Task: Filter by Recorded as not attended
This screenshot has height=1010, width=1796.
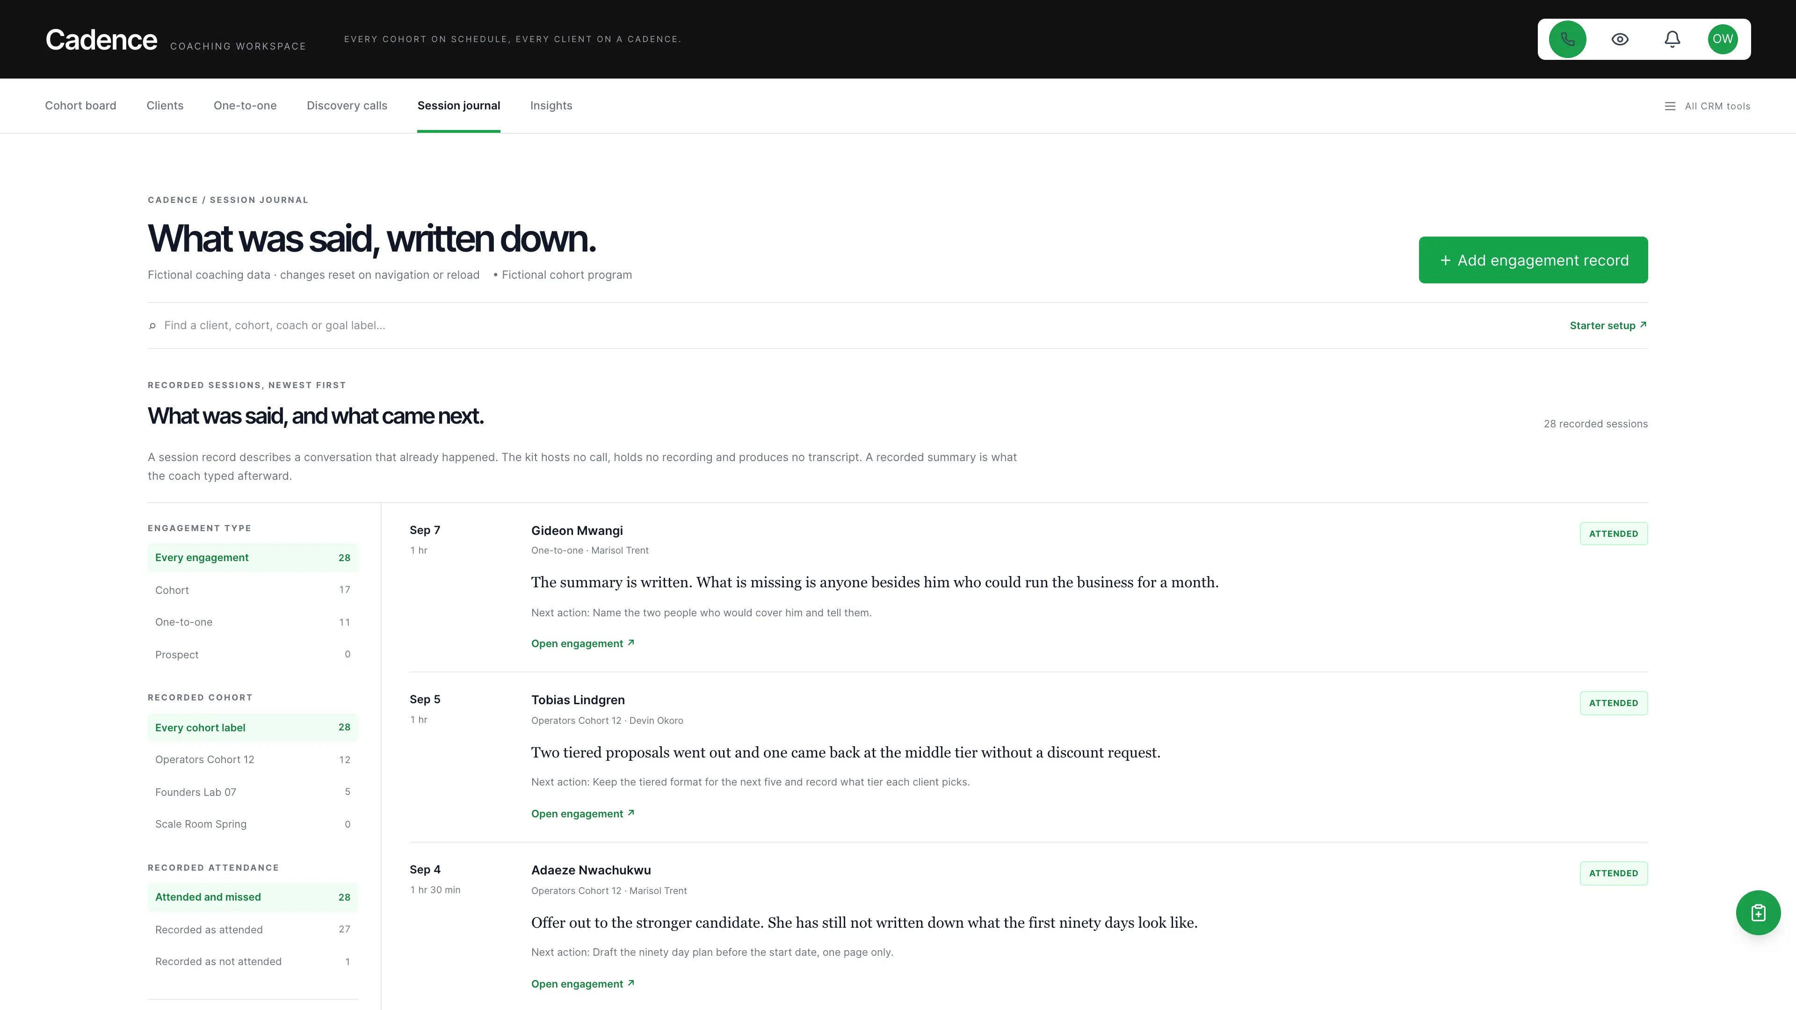Action: (x=253, y=961)
